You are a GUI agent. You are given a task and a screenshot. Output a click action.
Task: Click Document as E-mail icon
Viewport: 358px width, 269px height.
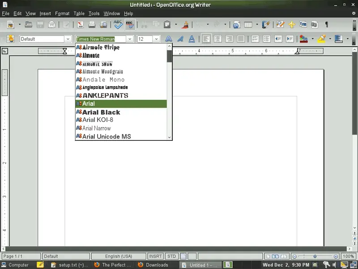(52, 25)
